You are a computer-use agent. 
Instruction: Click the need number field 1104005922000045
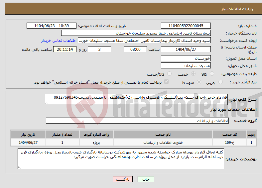click(x=186, y=26)
